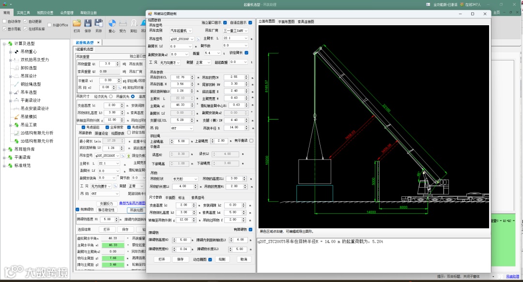Open the 重心 center-of-gravity tool

(112, 24)
